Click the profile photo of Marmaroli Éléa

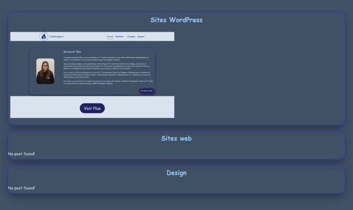pos(46,71)
